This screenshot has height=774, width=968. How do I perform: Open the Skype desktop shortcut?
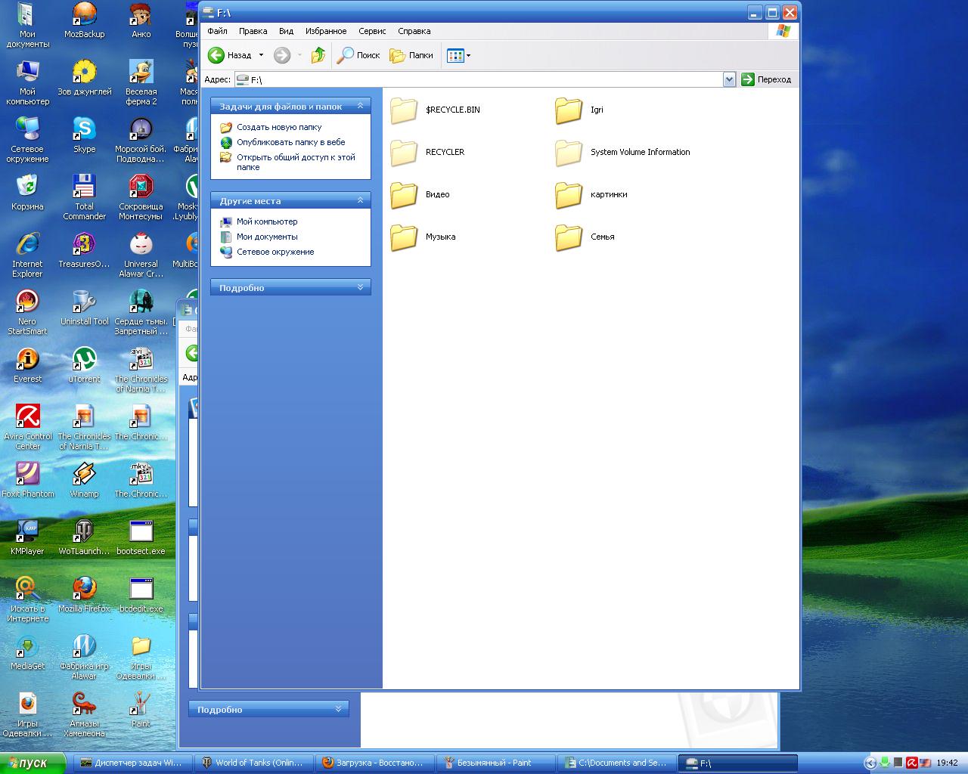tap(84, 130)
